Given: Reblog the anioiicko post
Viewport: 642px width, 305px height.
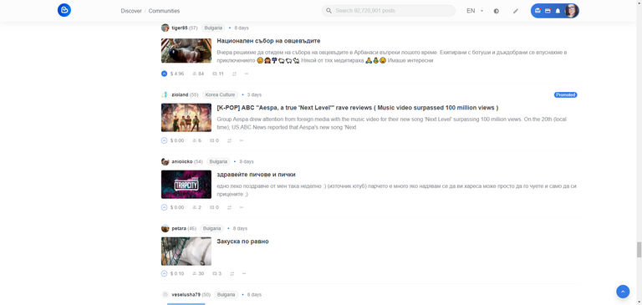Looking at the screenshot, I should click(229, 207).
